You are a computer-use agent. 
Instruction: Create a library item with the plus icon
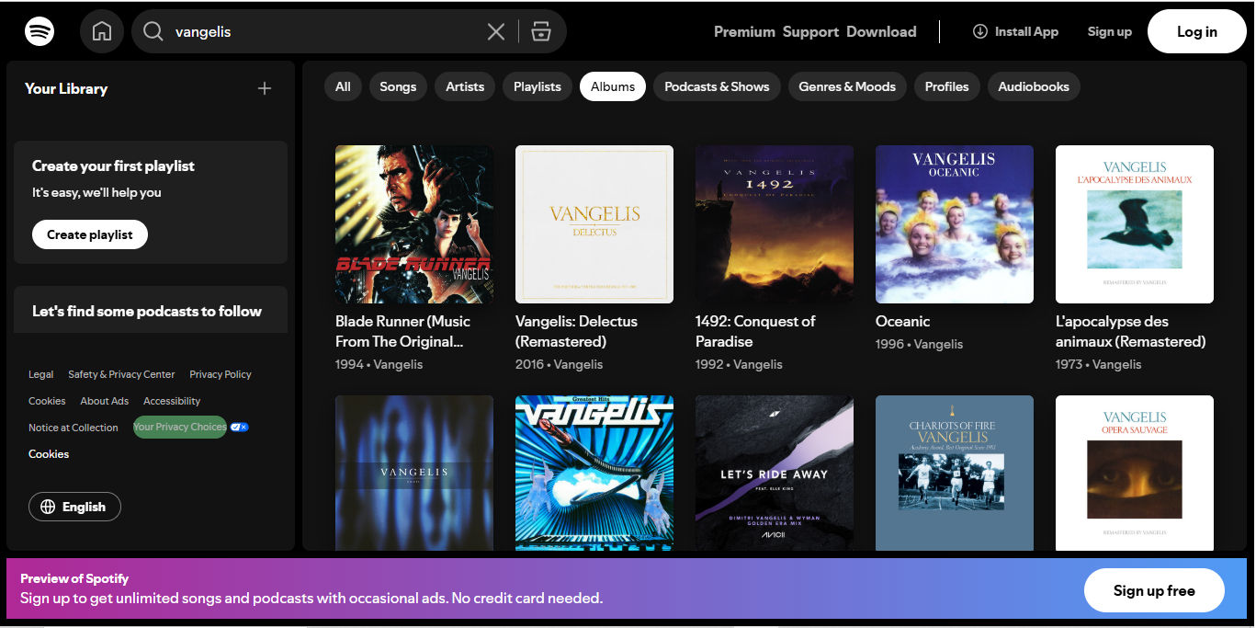coord(264,88)
